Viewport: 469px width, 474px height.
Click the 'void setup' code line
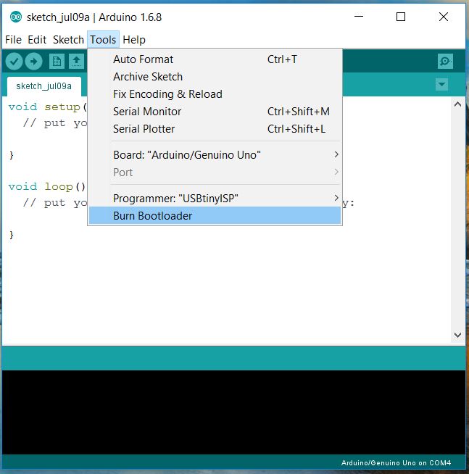(48, 107)
